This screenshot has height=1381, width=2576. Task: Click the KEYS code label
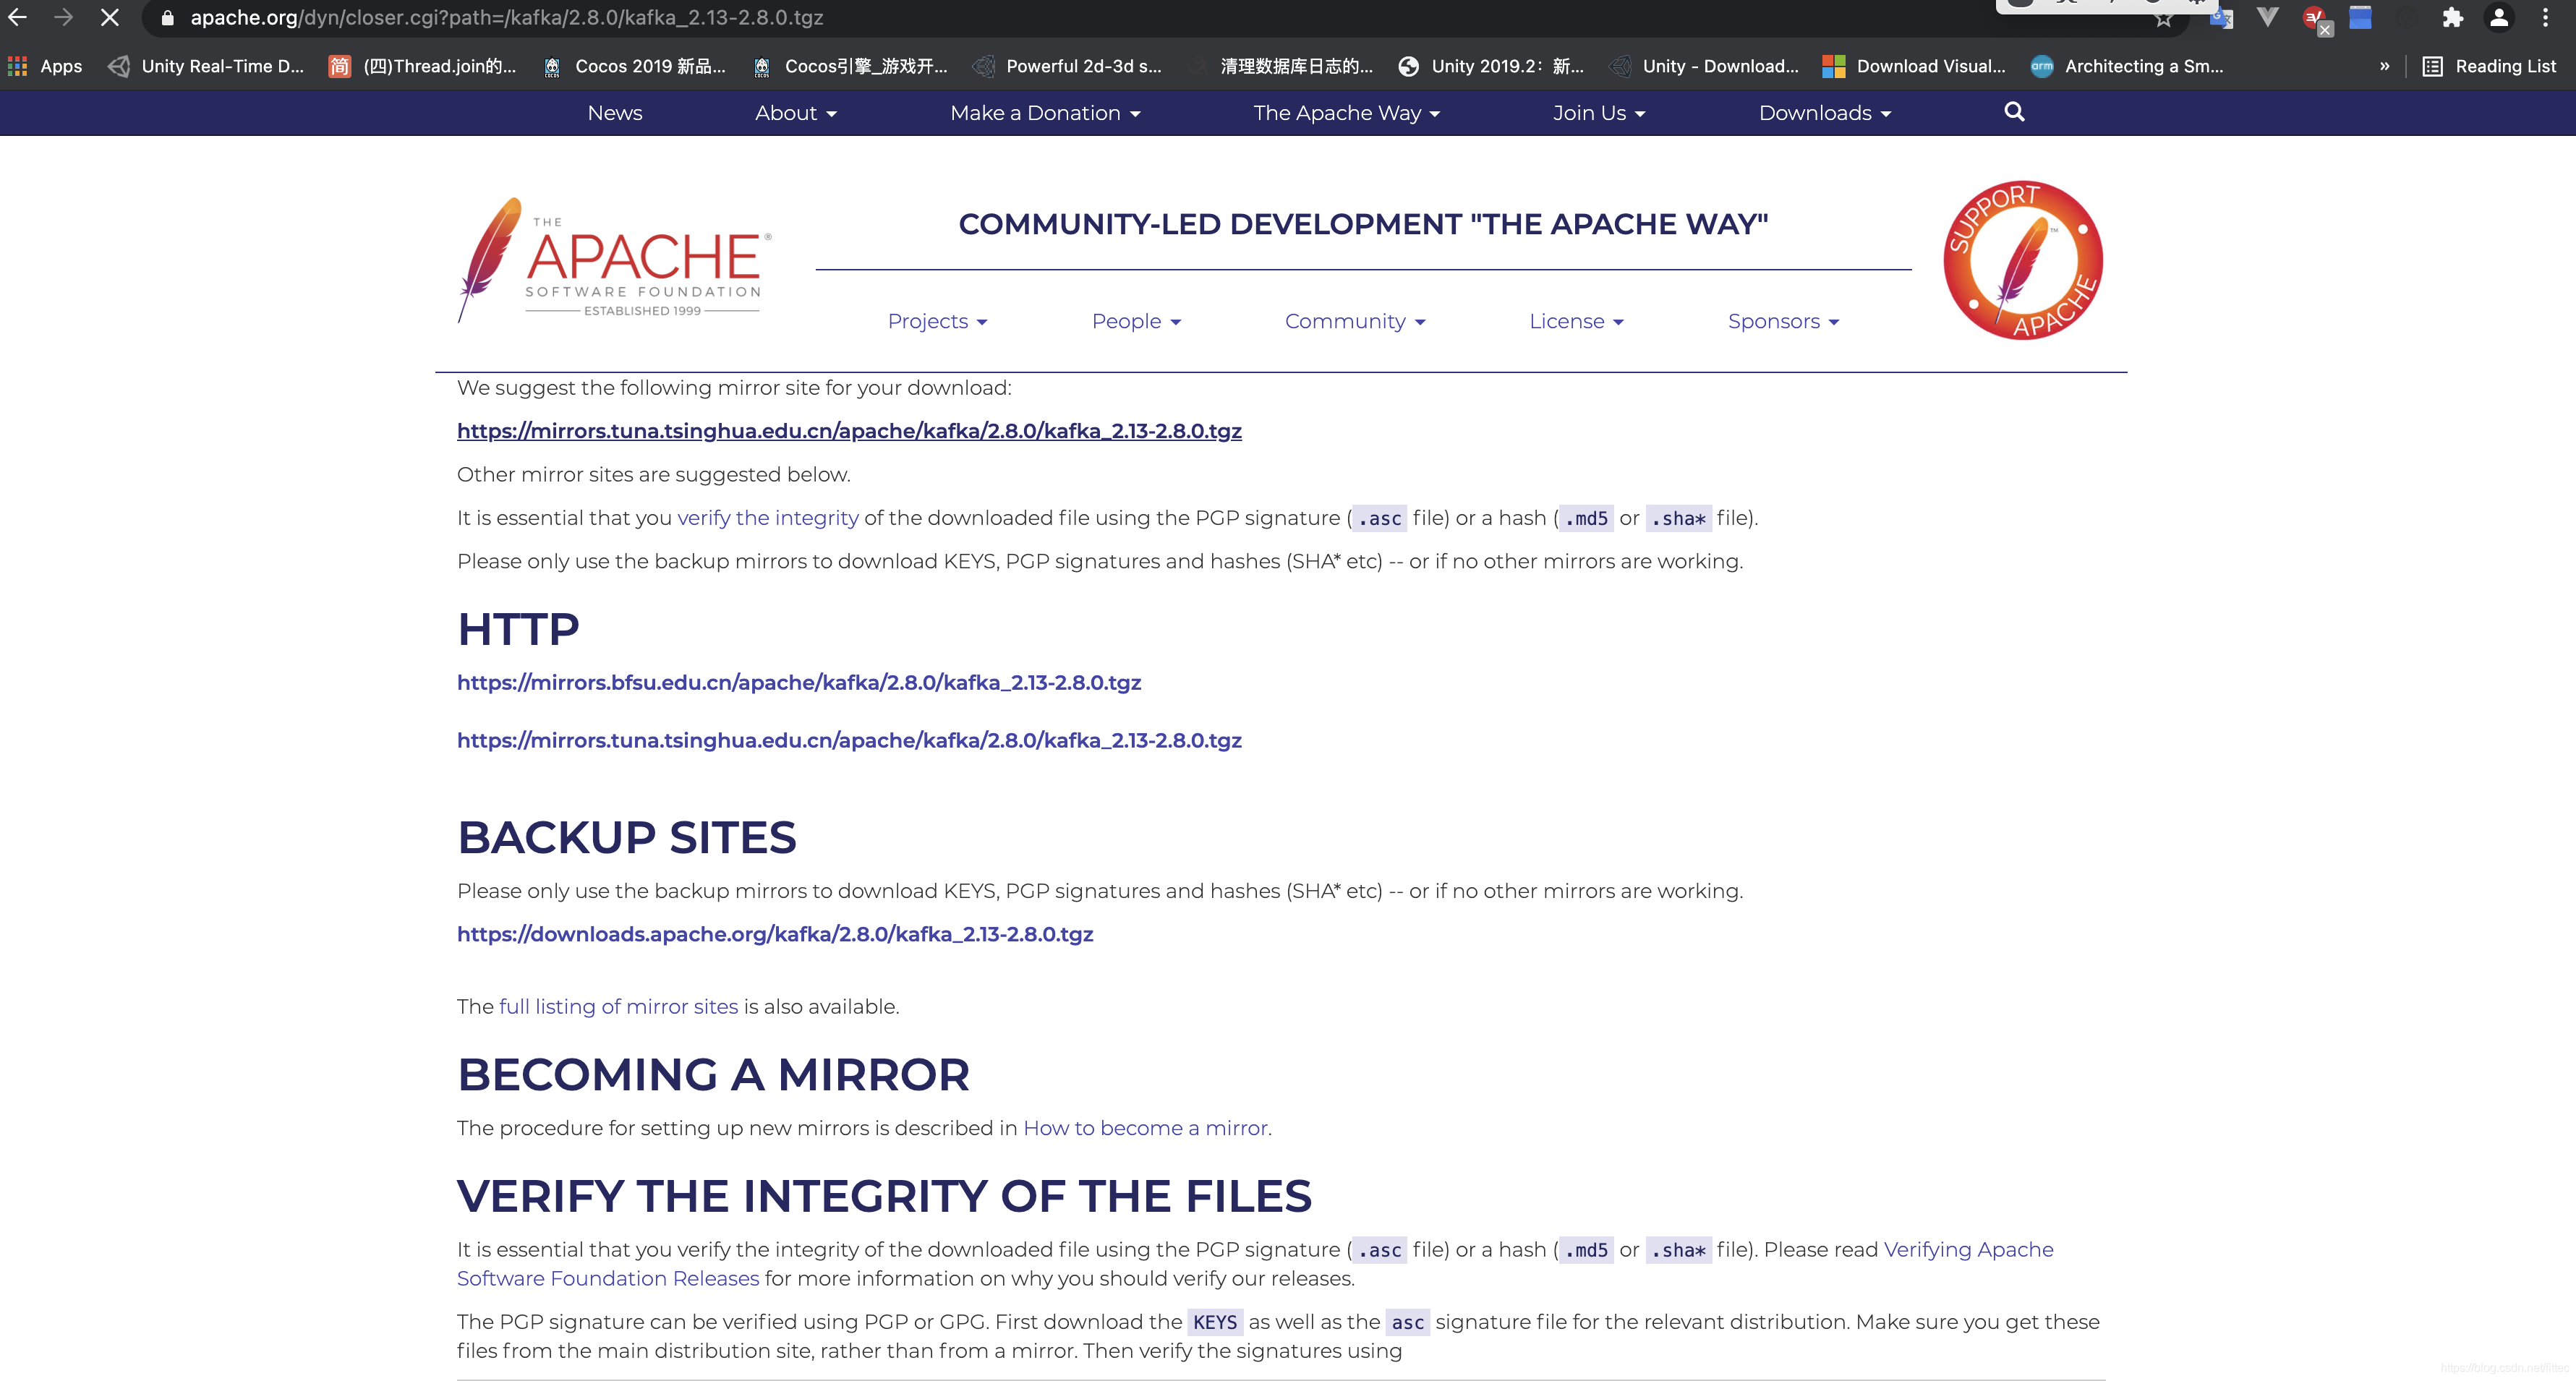point(1215,1322)
